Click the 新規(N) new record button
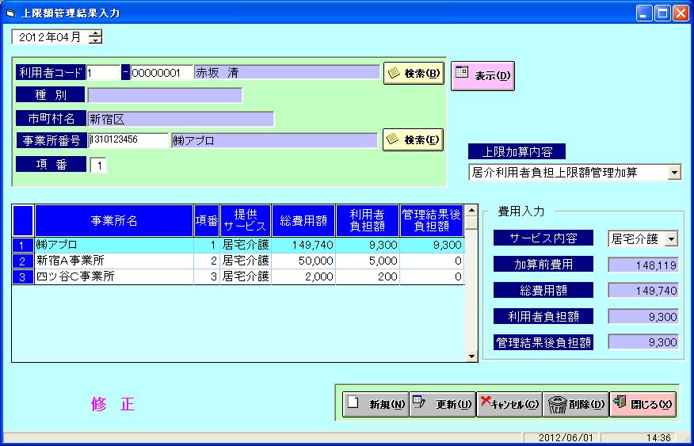This screenshot has height=446, width=694. (x=376, y=404)
